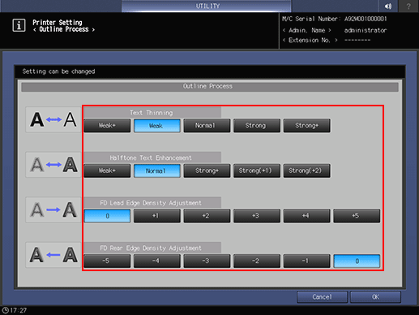419x315 pixels.
Task: Click the FD Rear Edge Density Adjustment label
Action: [151, 248]
